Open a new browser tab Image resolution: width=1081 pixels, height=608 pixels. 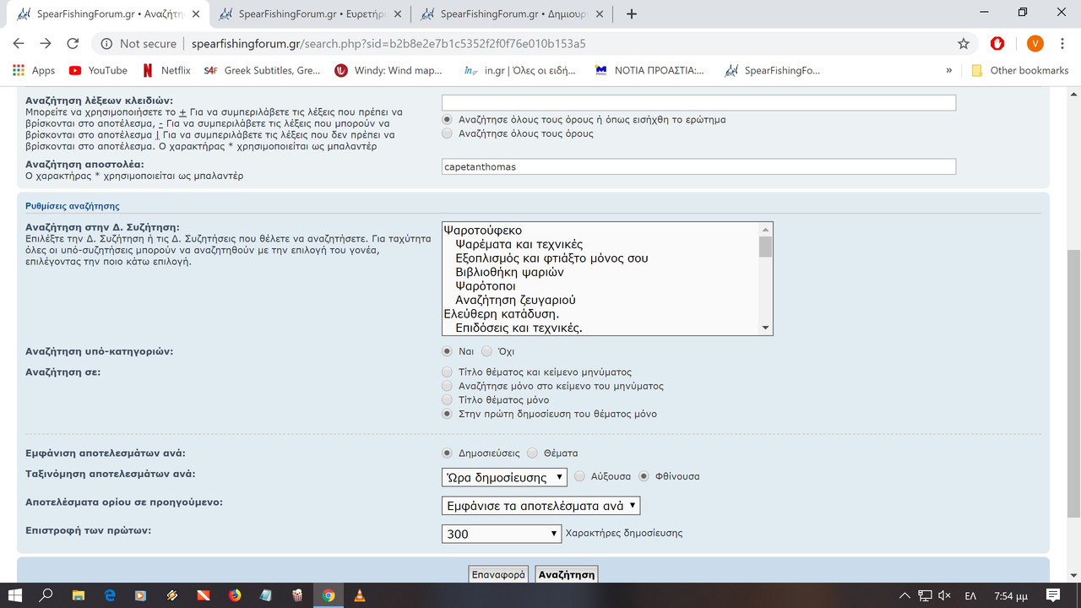coord(632,14)
